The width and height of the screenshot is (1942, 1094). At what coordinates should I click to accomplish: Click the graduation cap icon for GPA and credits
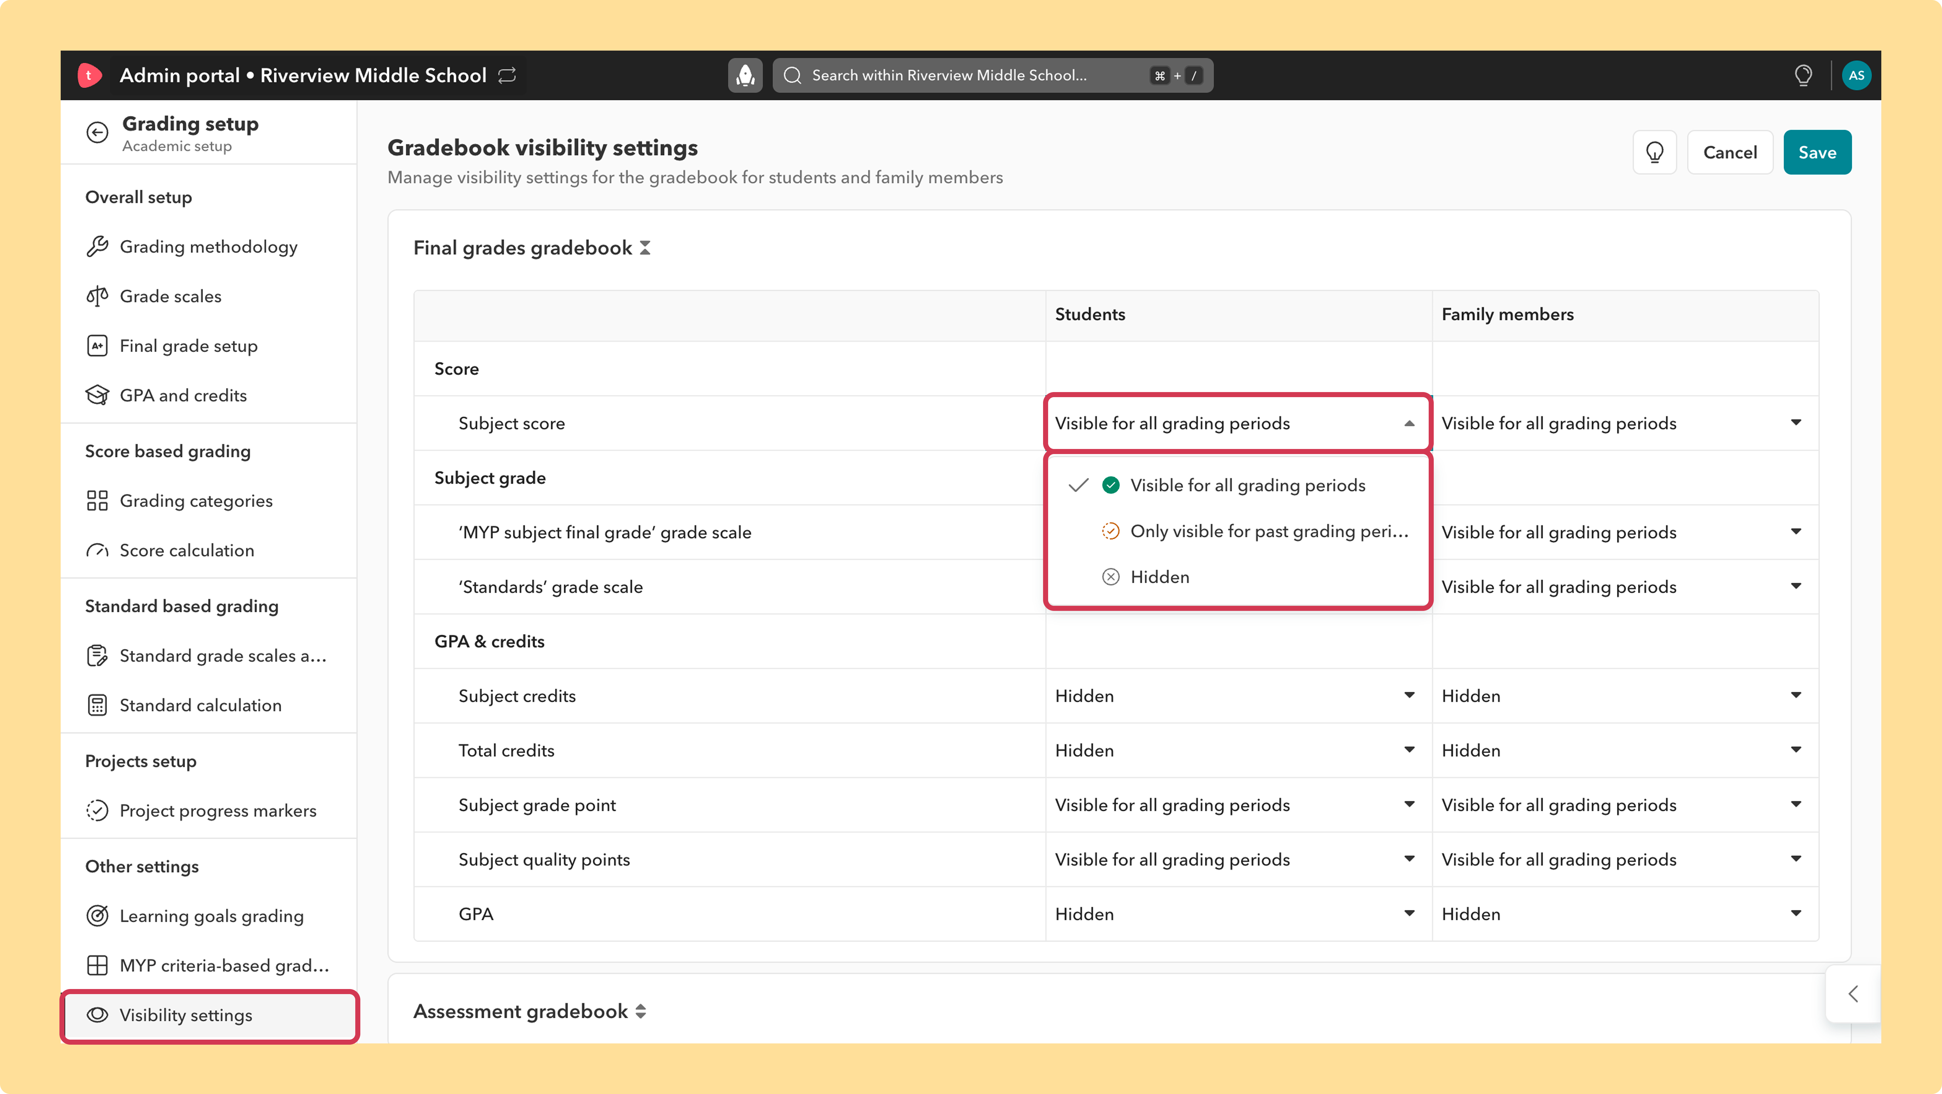click(97, 395)
